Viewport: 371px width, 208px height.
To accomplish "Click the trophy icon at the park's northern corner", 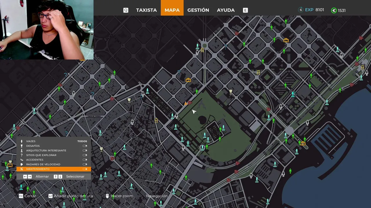I will pyautogui.click(x=231, y=92).
